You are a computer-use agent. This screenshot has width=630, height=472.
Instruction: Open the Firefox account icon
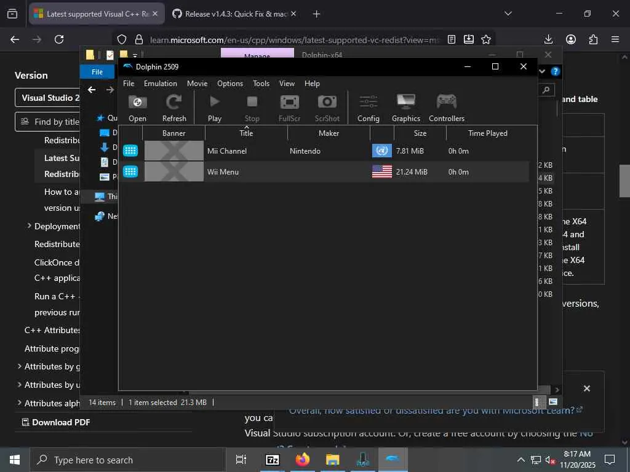pos(571,39)
